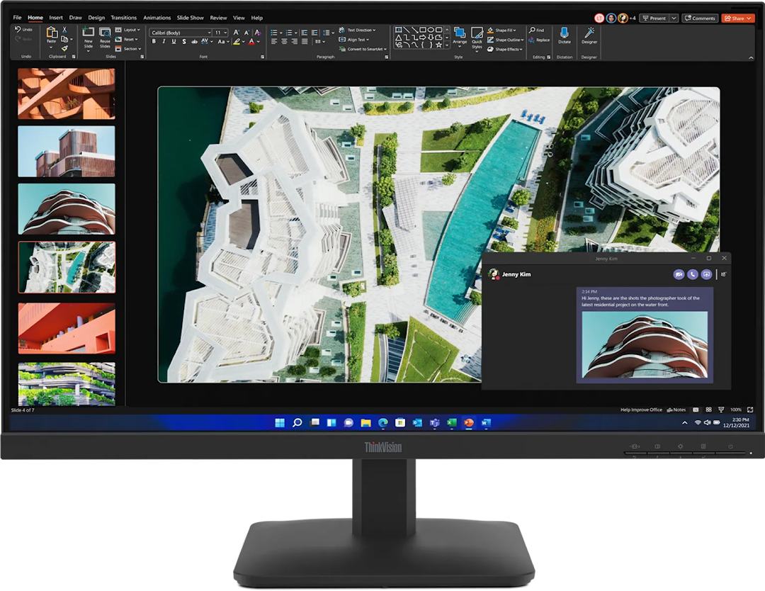The width and height of the screenshot is (765, 591).
Task: Start a video call with Jenny Kim
Action: (x=679, y=274)
